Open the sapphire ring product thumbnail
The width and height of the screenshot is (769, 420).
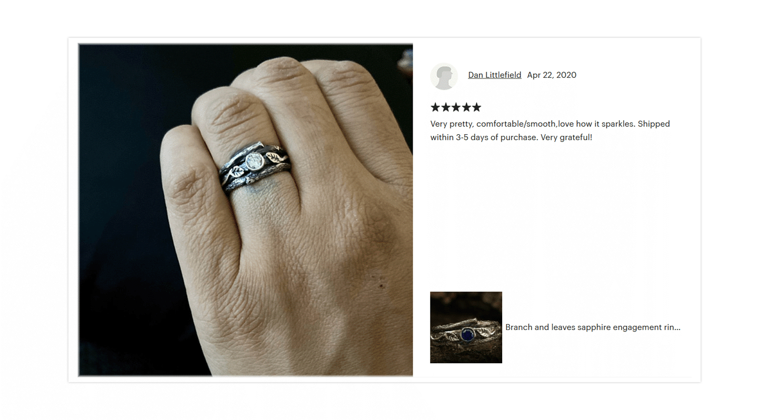pos(466,327)
